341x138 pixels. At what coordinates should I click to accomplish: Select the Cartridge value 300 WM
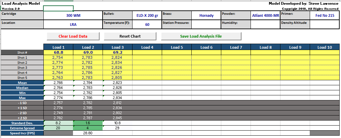[73, 15]
